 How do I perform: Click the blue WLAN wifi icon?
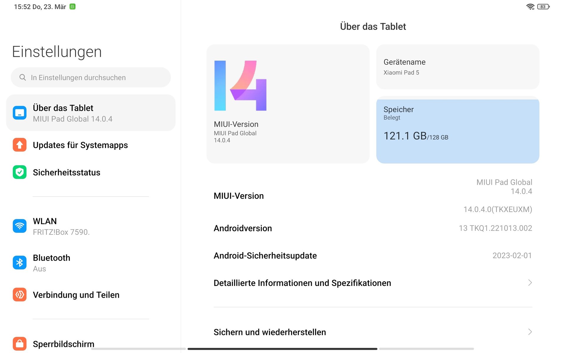tap(20, 226)
